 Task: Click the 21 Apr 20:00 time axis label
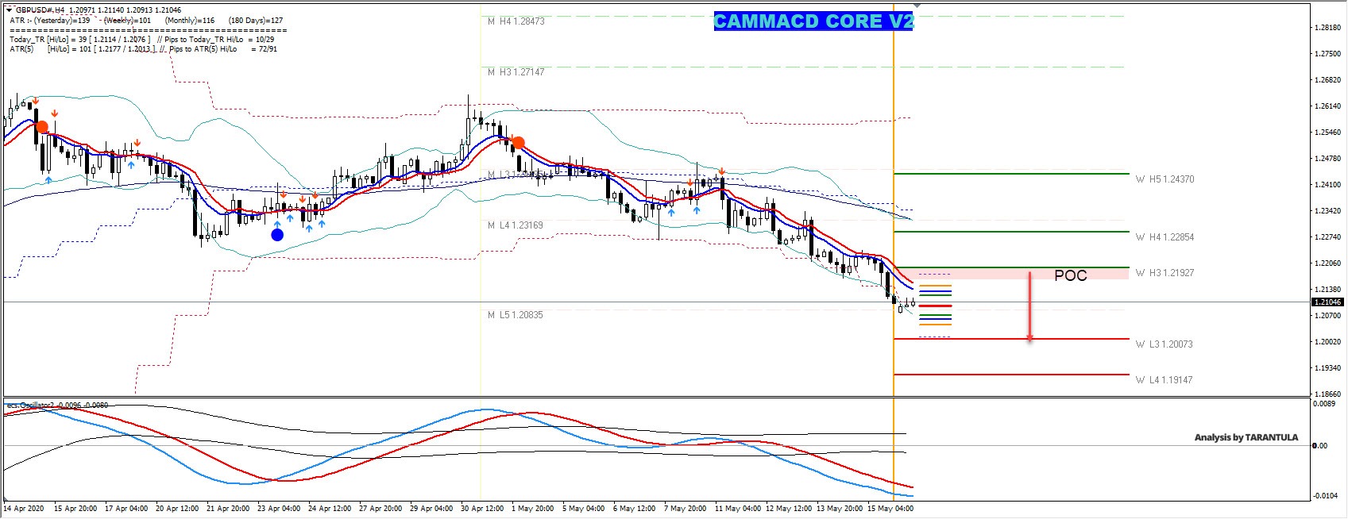tap(228, 509)
